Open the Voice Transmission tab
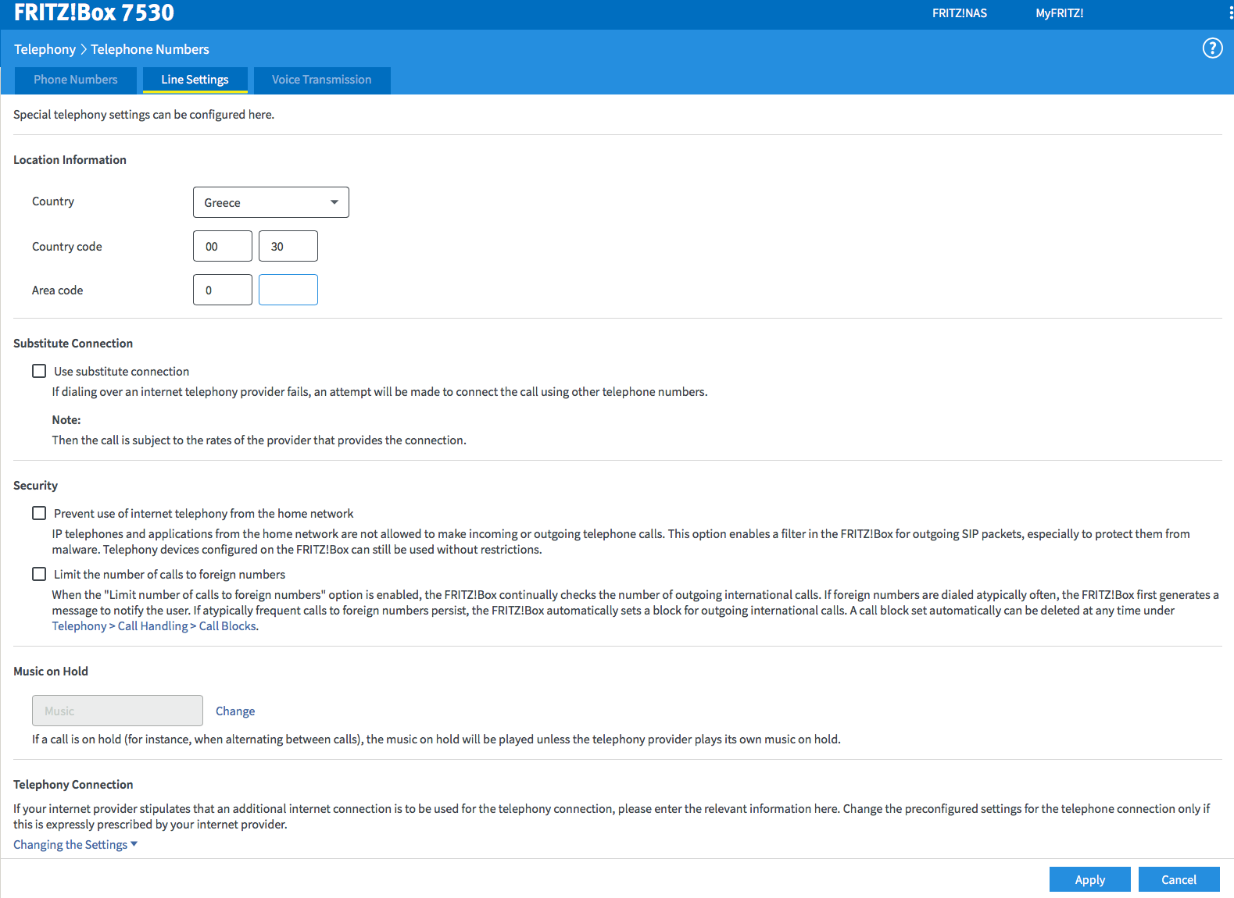1234x898 pixels. point(322,80)
